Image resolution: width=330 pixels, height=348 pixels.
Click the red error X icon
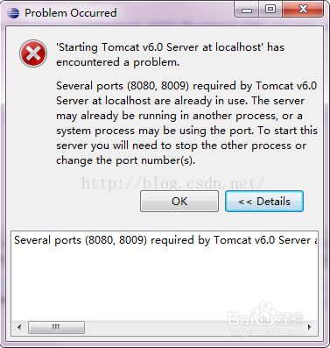point(33,53)
